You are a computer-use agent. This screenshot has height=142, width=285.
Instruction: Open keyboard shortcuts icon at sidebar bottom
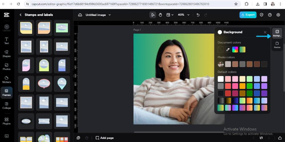point(7,136)
